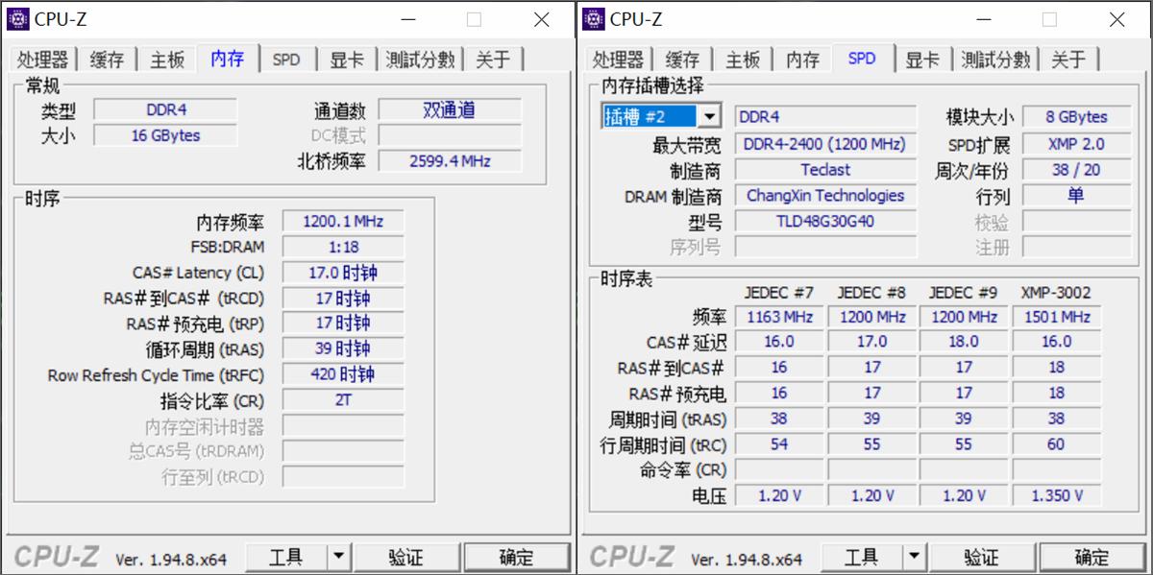Click the 工具 button in right window
The image size is (1153, 575).
(x=862, y=557)
